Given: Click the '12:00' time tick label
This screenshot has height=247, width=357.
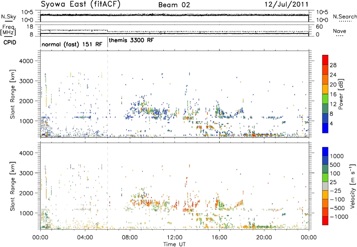Looking at the screenshot, I should [174, 238].
